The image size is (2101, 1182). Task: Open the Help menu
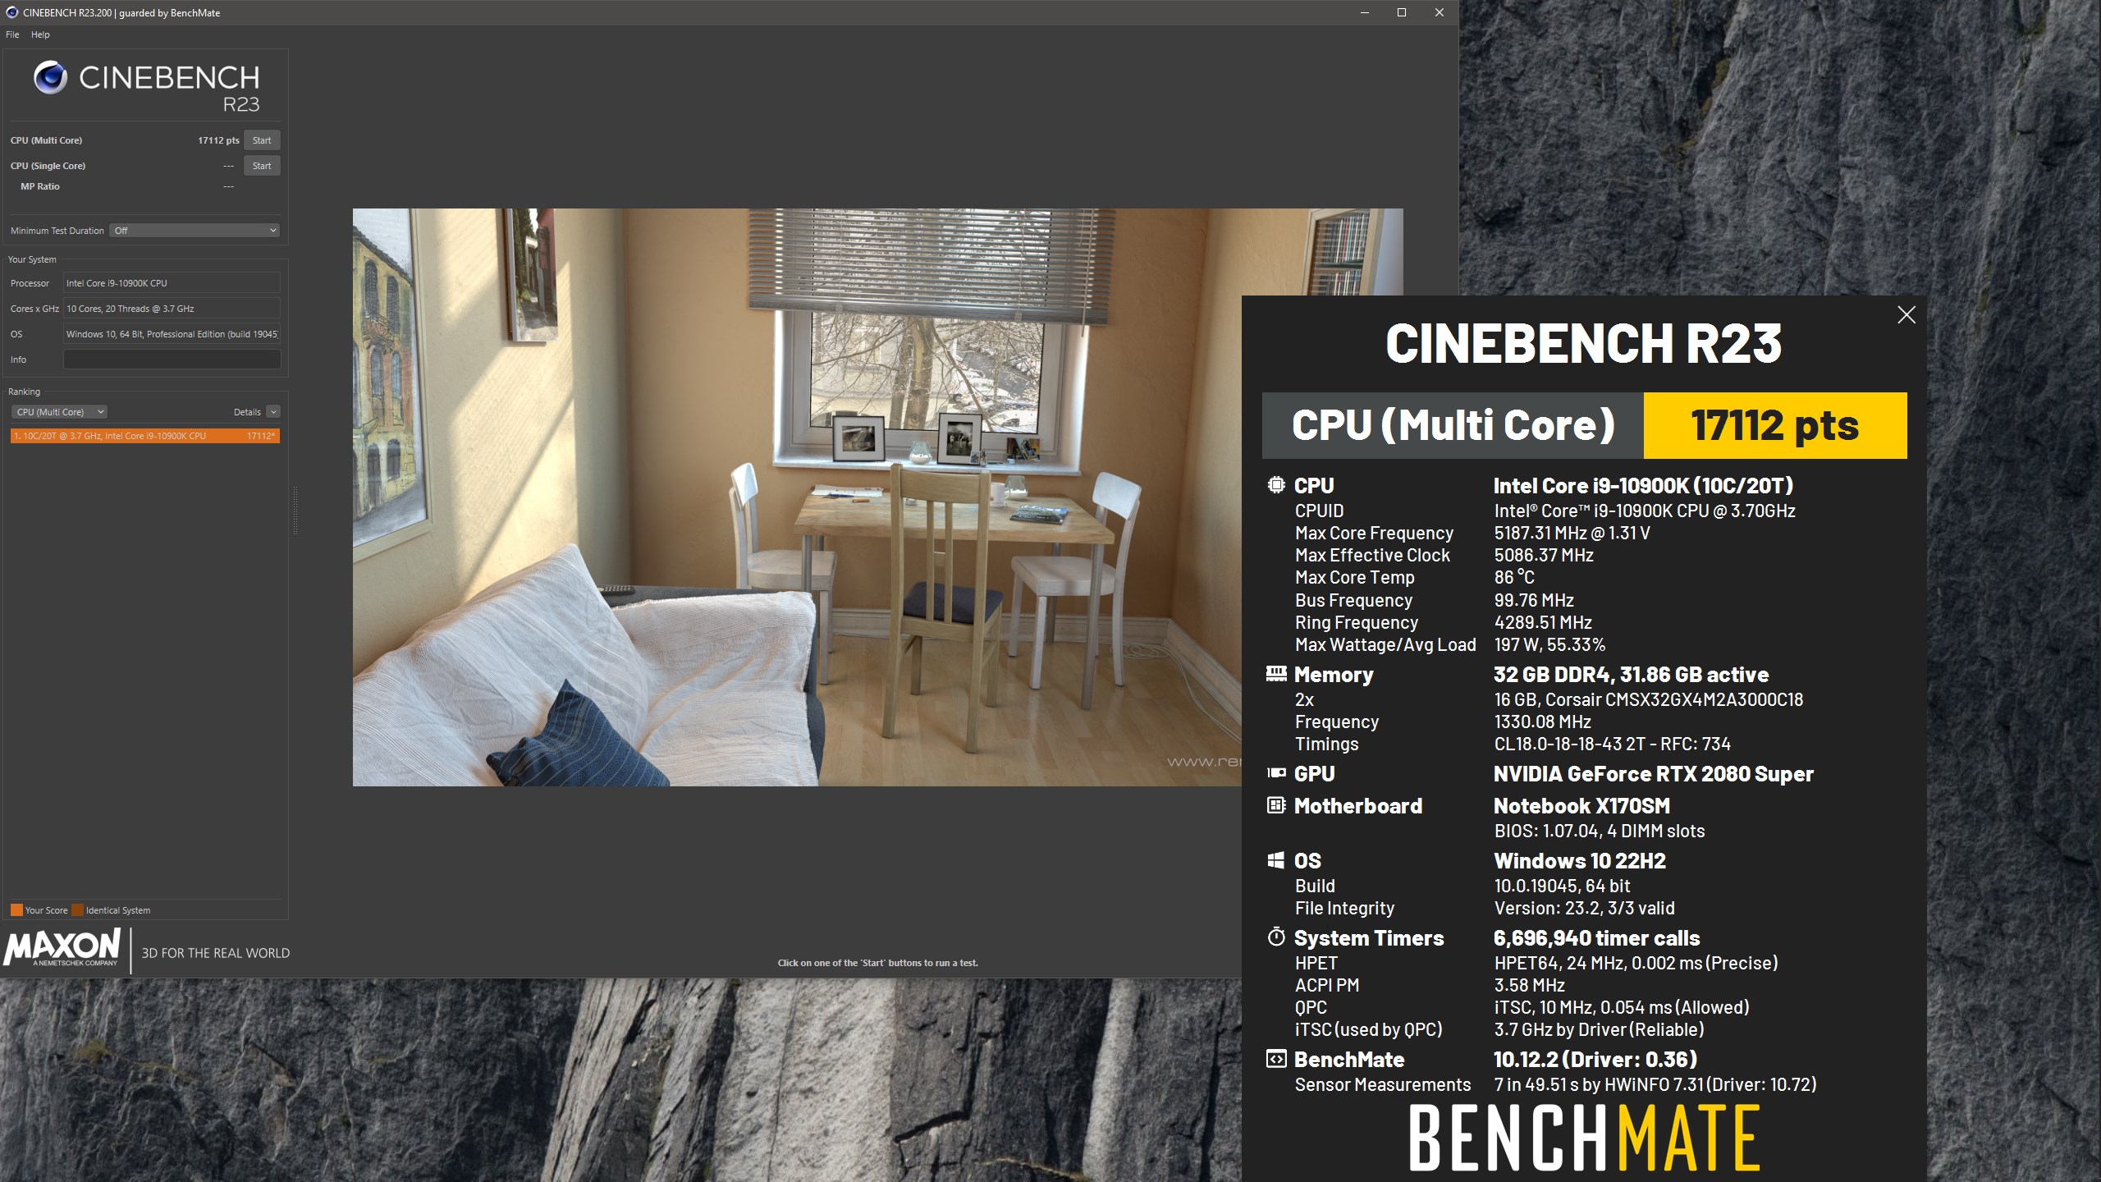pos(40,34)
